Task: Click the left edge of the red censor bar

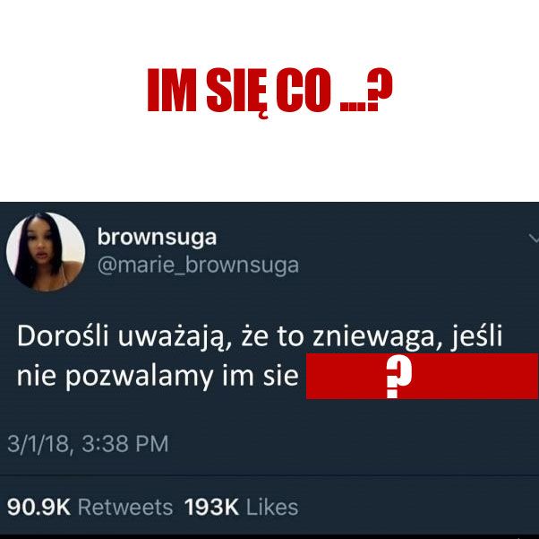Action: [310, 376]
